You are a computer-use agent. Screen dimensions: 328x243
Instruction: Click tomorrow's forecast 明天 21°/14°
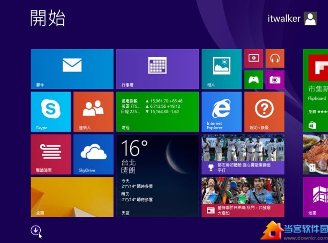pyautogui.click(x=137, y=197)
